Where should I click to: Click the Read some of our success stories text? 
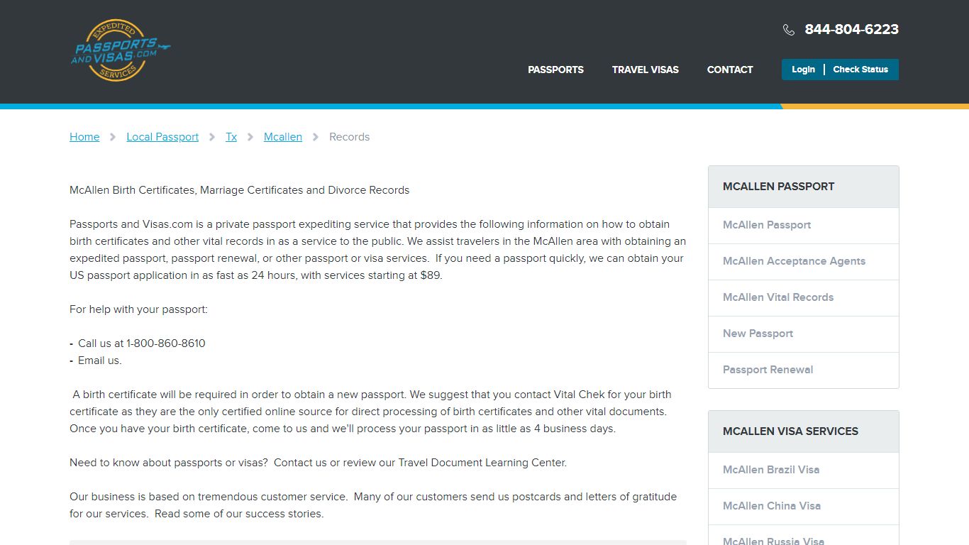click(x=238, y=514)
